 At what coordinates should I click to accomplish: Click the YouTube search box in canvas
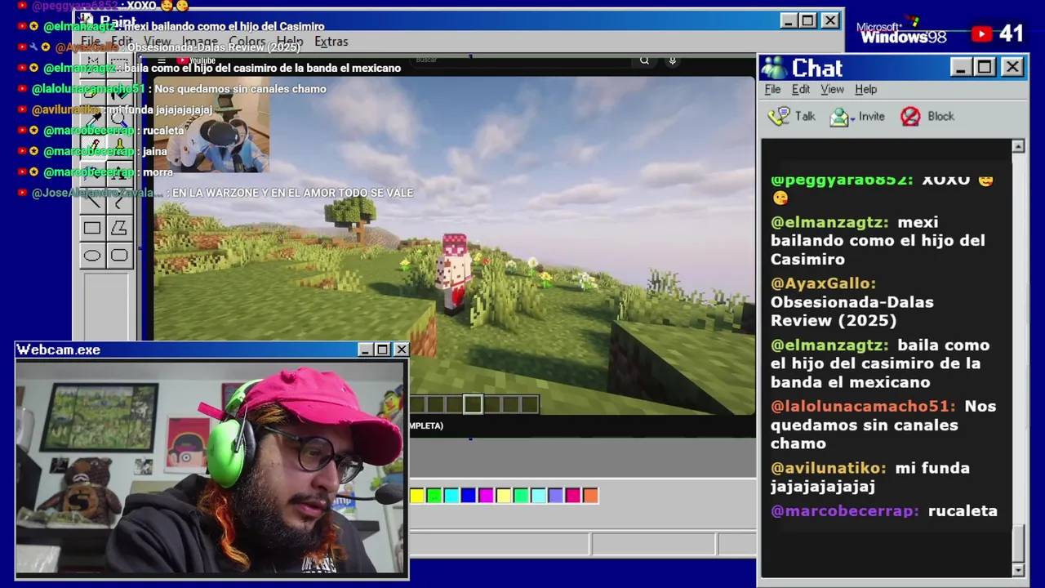(x=522, y=60)
